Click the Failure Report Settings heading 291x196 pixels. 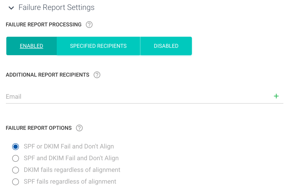tap(56, 7)
